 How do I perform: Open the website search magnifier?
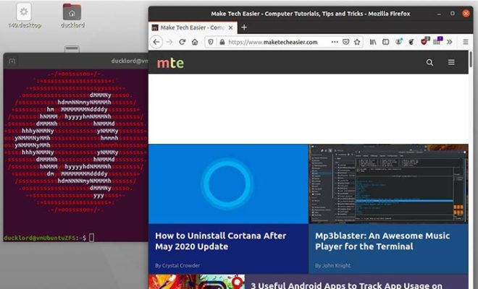point(429,63)
